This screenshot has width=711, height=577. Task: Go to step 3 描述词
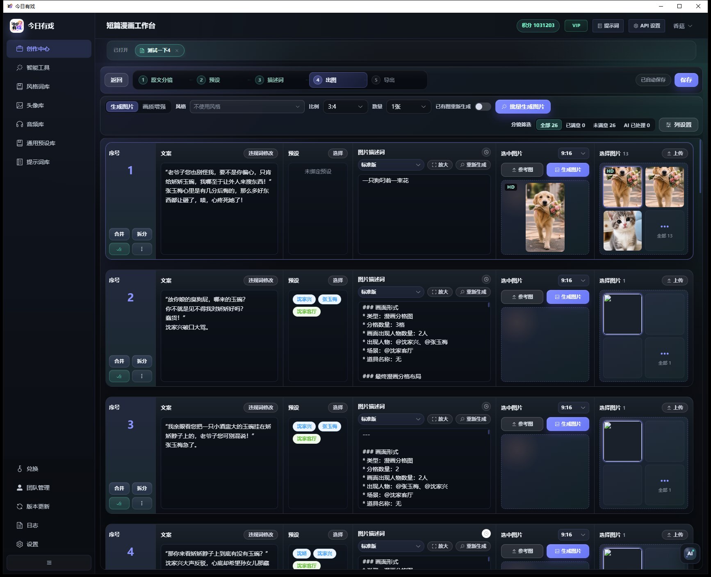click(x=270, y=80)
